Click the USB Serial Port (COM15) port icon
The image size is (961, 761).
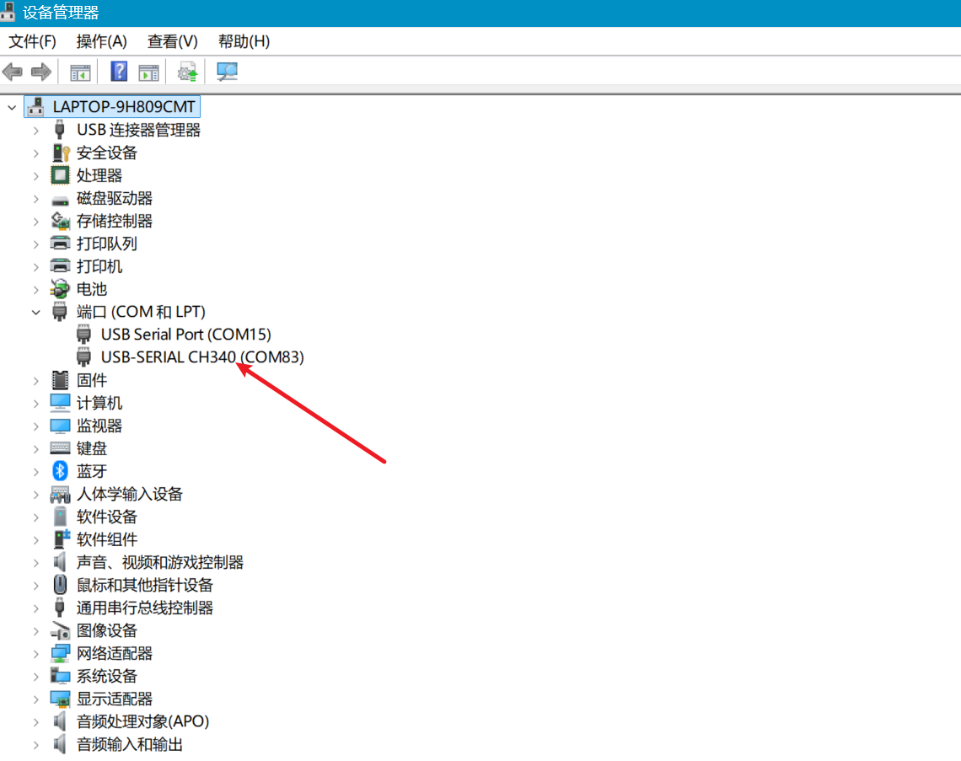84,335
